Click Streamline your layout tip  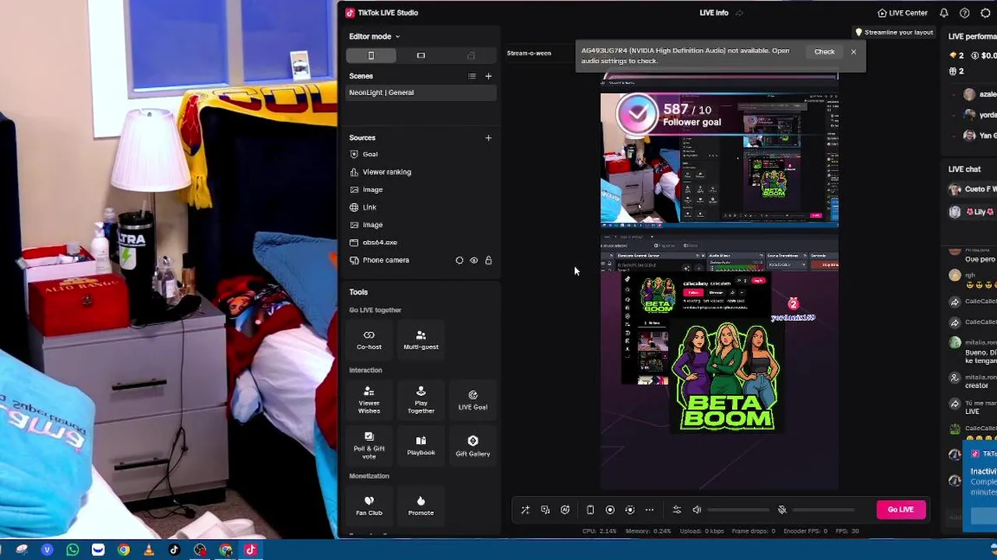click(894, 33)
